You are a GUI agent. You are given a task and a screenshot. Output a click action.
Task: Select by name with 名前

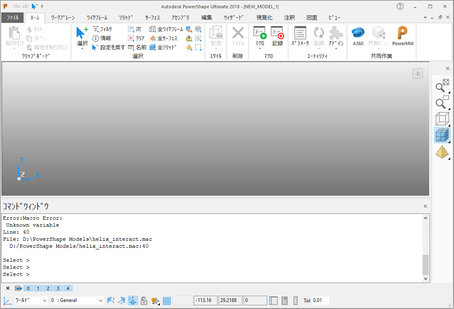pos(137,47)
